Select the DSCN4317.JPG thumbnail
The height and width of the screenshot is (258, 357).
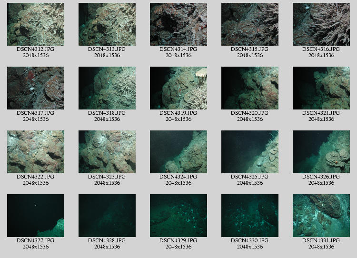(36, 88)
